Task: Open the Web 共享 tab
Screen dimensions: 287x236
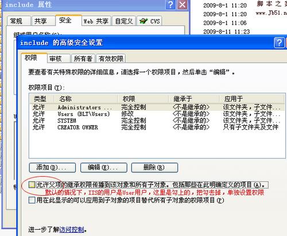Action: [96, 21]
